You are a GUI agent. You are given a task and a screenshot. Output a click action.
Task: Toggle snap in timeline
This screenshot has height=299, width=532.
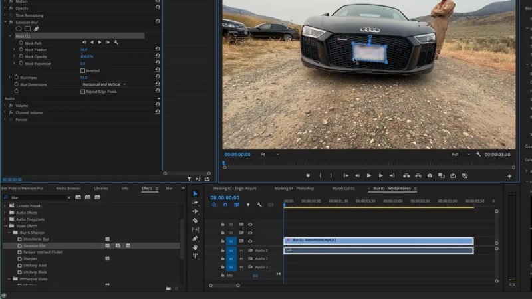click(x=225, y=205)
